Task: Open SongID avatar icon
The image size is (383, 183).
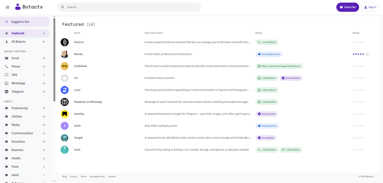Action: pos(65,138)
